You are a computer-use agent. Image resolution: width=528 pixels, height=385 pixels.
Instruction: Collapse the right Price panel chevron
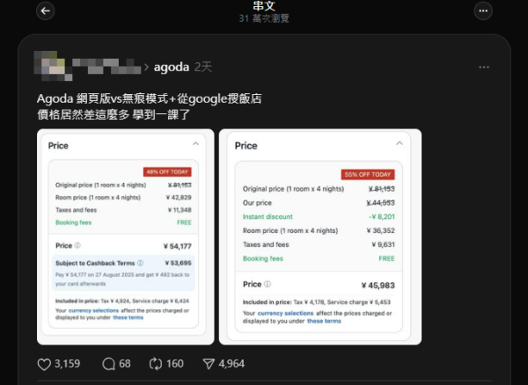pyautogui.click(x=400, y=143)
